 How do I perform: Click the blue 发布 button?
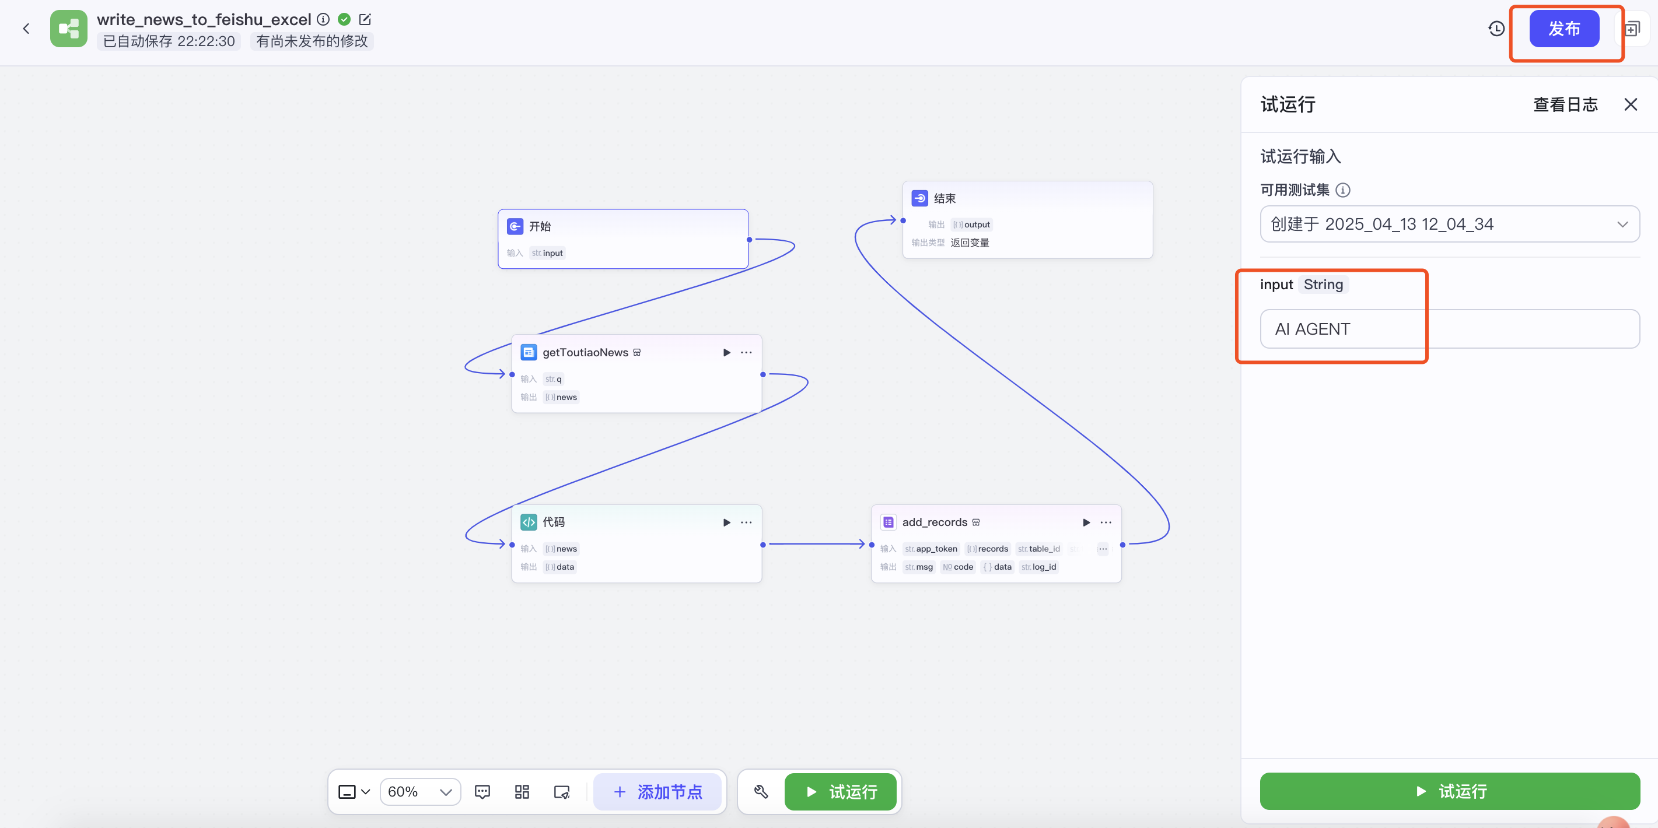coord(1563,29)
